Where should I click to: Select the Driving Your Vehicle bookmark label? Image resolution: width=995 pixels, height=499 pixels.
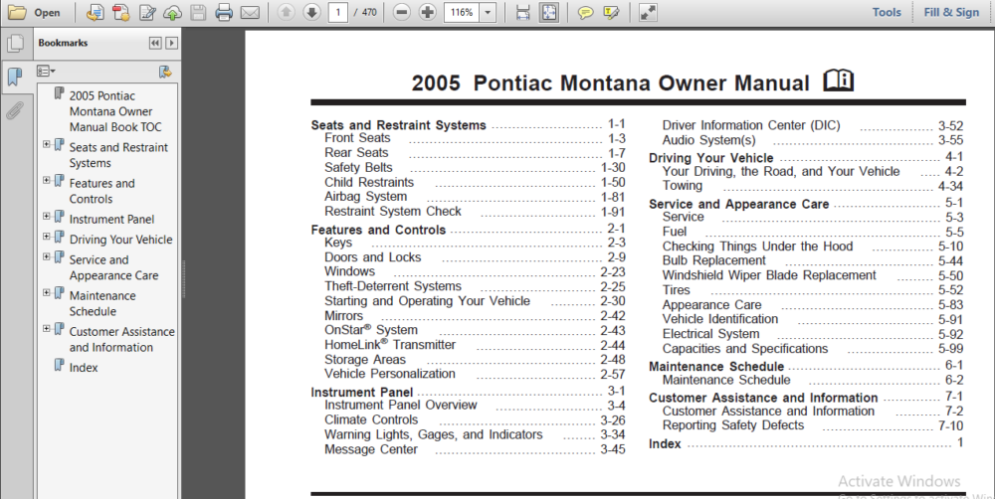pyautogui.click(x=120, y=239)
